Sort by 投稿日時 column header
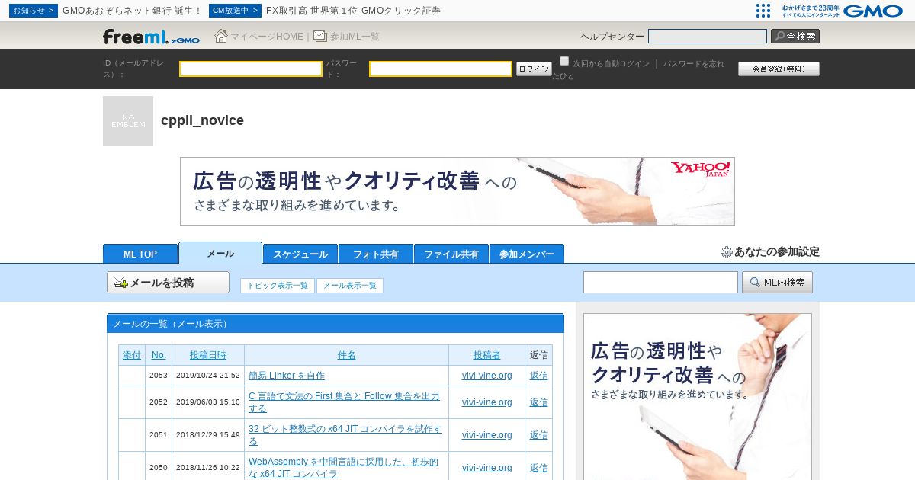Image resolution: width=915 pixels, height=480 pixels. click(208, 355)
